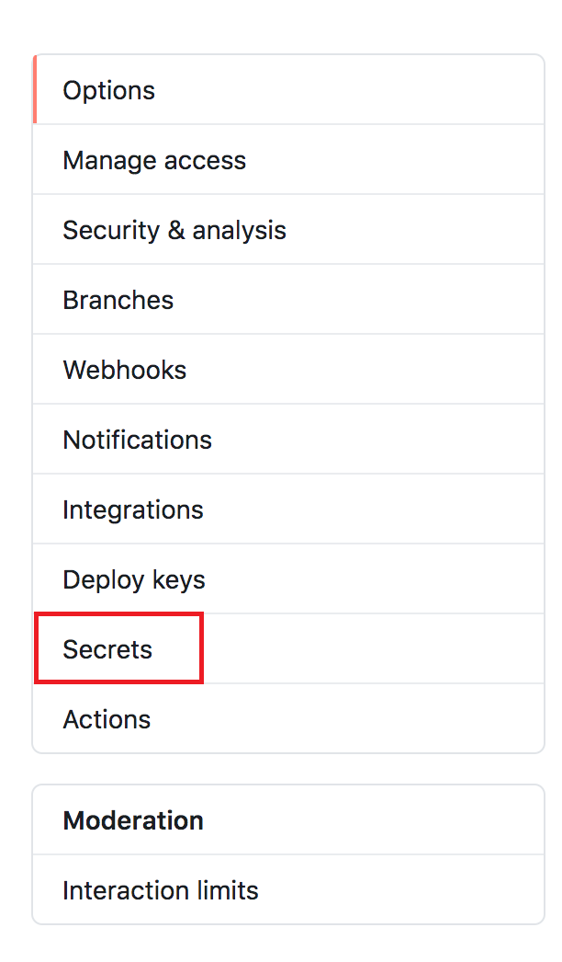Navigate to Notifications settings

138,440
